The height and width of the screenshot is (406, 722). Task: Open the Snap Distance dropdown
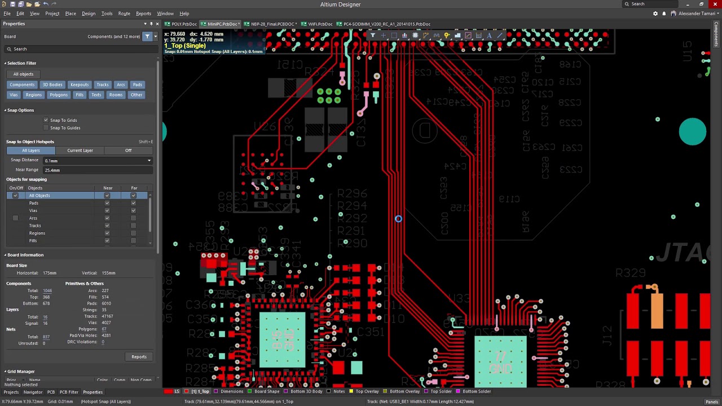coord(149,161)
